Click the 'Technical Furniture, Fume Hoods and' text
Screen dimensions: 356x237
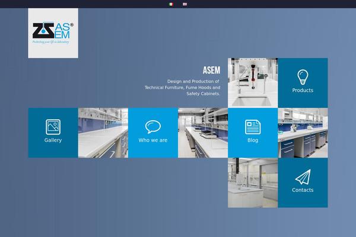pyautogui.click(x=182, y=88)
